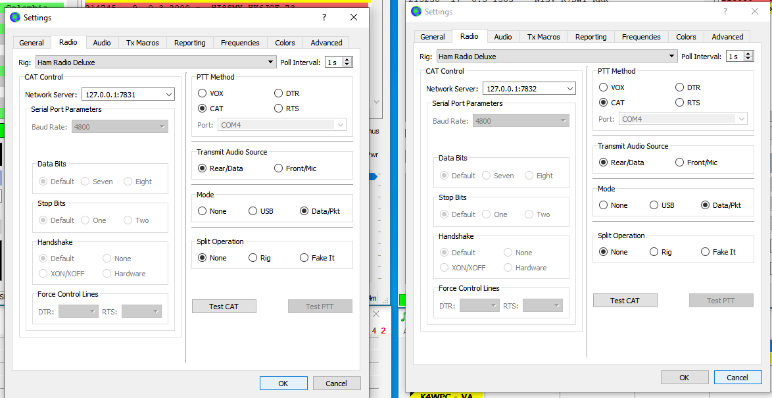772x398 pixels.
Task: Switch to General tab in right Settings window
Action: point(433,37)
